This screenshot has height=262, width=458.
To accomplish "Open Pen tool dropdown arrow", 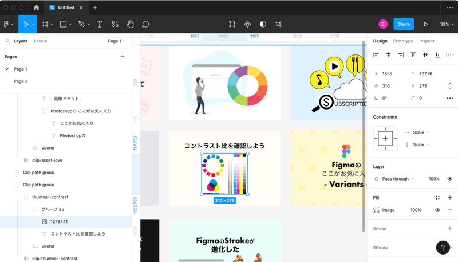I will point(89,24).
